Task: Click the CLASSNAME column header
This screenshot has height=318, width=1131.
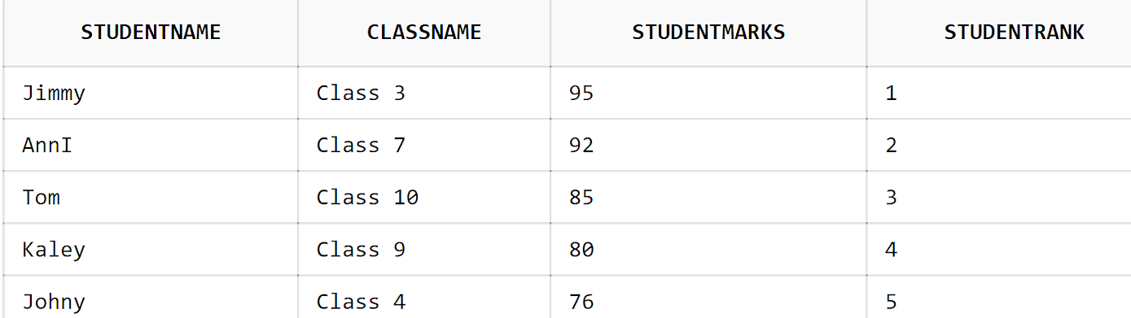Action: [424, 33]
